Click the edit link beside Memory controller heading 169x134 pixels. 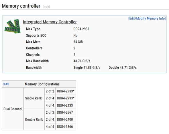(x=47, y=7)
